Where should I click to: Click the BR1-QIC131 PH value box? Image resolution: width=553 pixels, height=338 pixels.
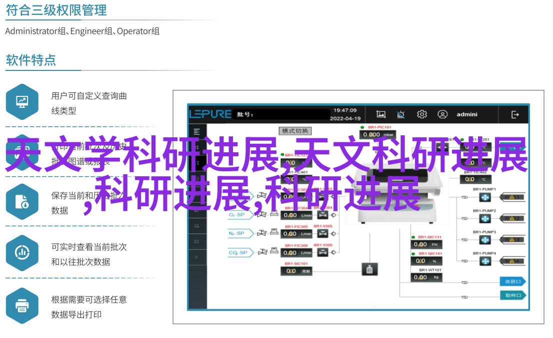click(x=426, y=244)
